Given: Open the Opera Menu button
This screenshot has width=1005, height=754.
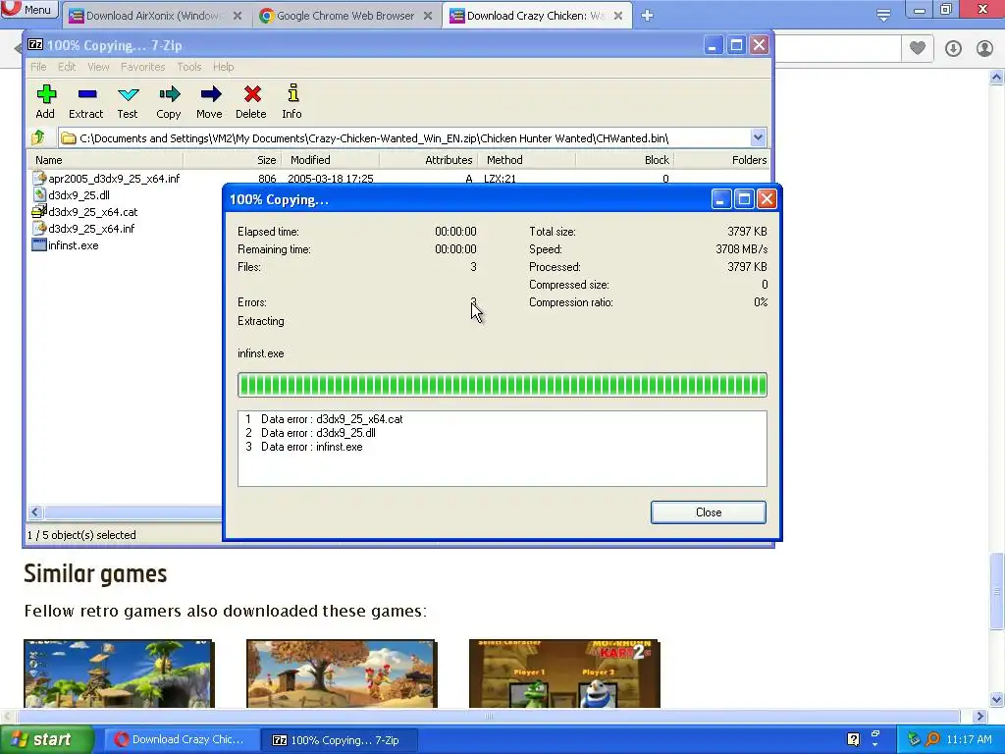Looking at the screenshot, I should pos(28,9).
